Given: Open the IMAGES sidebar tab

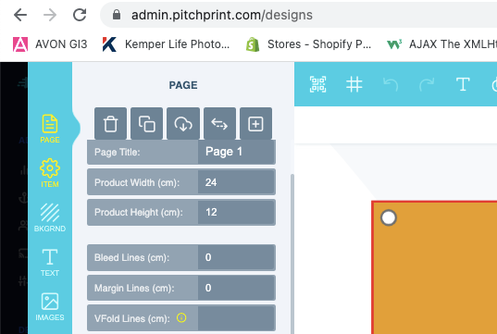Looking at the screenshot, I should pos(50,306).
